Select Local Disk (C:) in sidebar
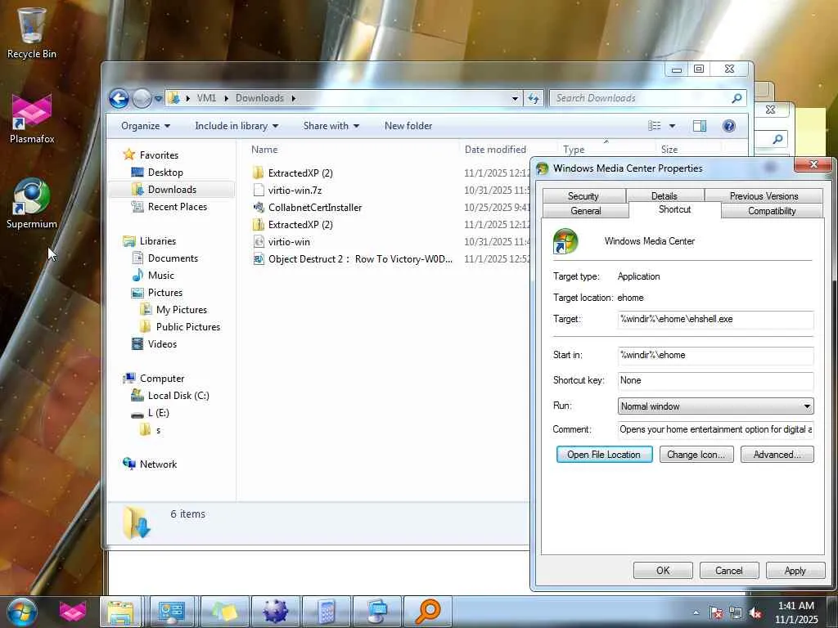838x628 pixels. point(178,396)
